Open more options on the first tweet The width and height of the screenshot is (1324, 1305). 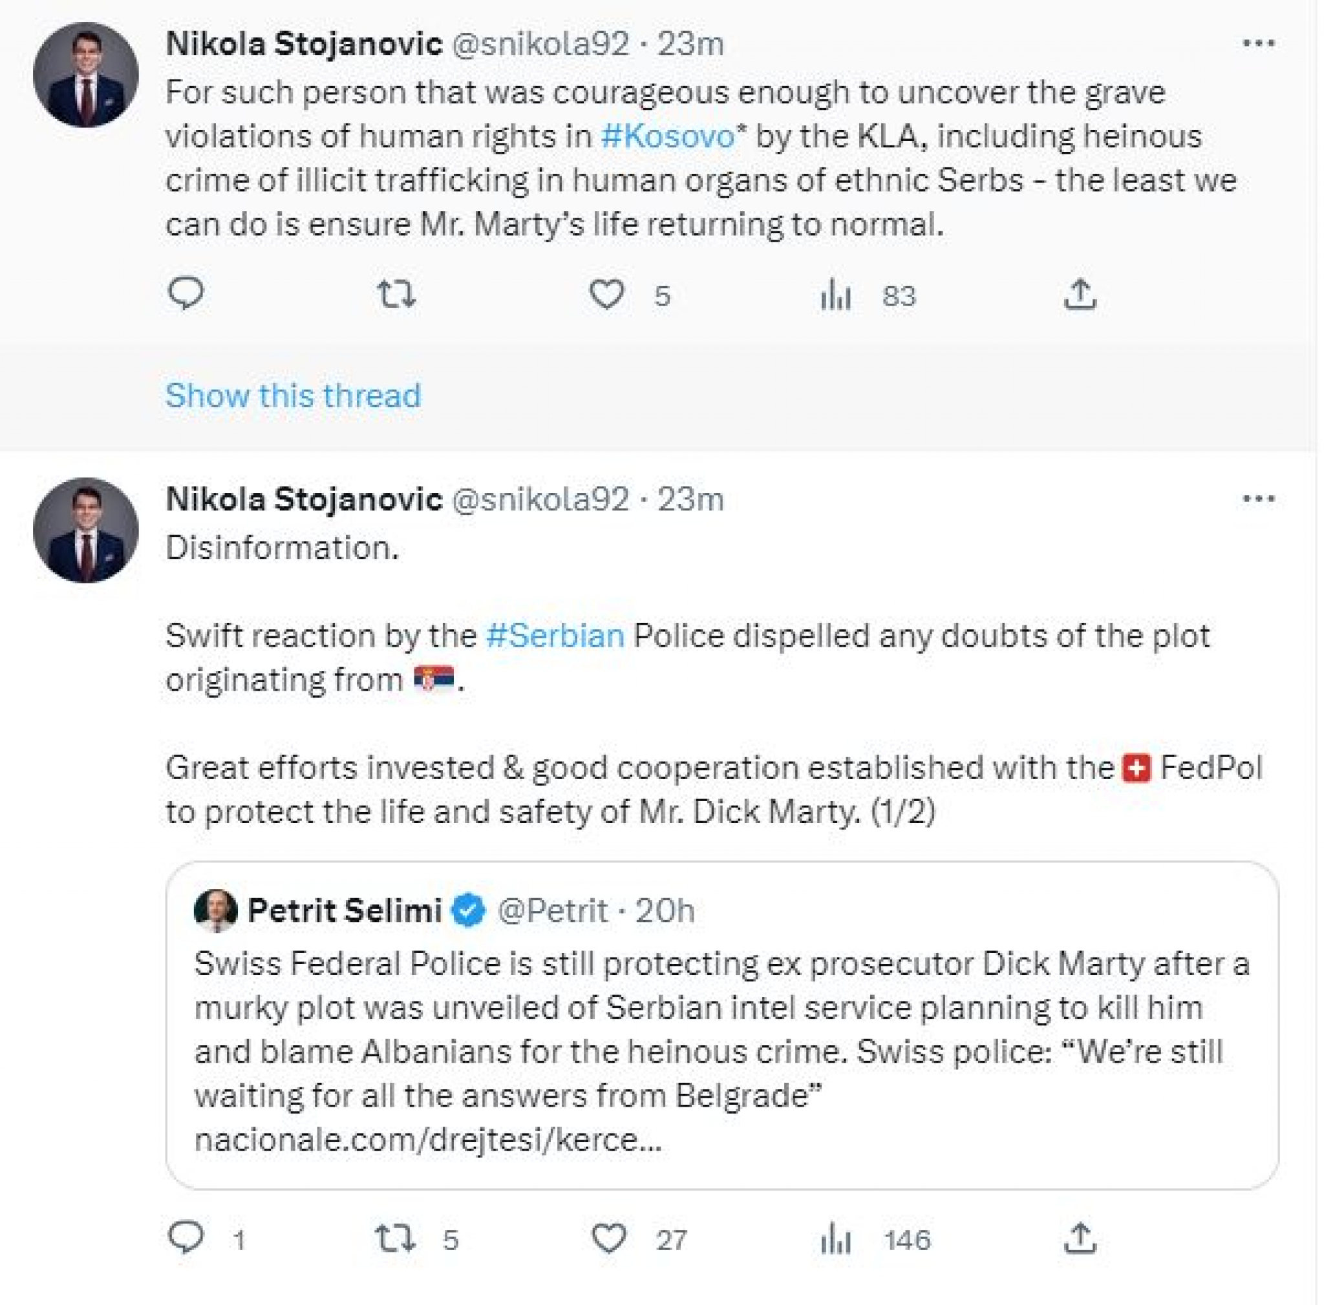click(x=1258, y=44)
